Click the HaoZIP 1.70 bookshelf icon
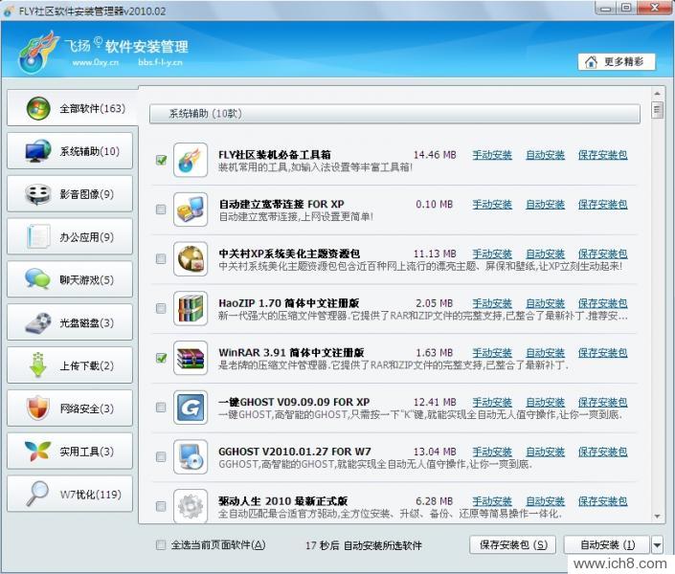675x574 pixels. point(191,308)
